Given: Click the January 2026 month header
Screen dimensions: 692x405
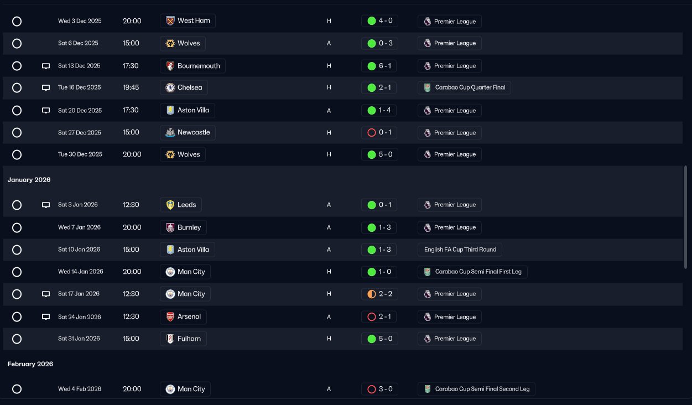Looking at the screenshot, I should click(x=29, y=180).
